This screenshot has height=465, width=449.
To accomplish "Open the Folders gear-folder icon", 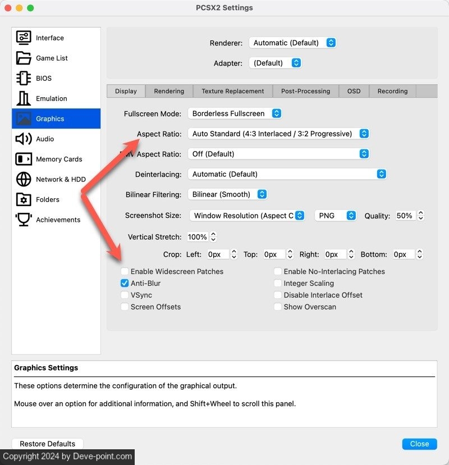I will pos(24,199).
